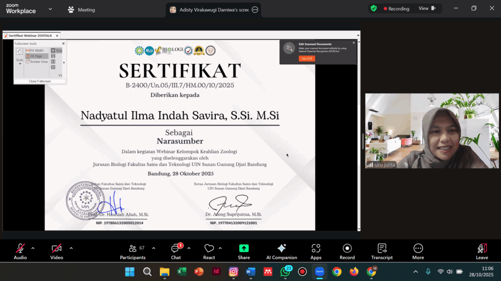501x281 pixels.
Task: Select the hand pan tool
Action: click(20, 52)
